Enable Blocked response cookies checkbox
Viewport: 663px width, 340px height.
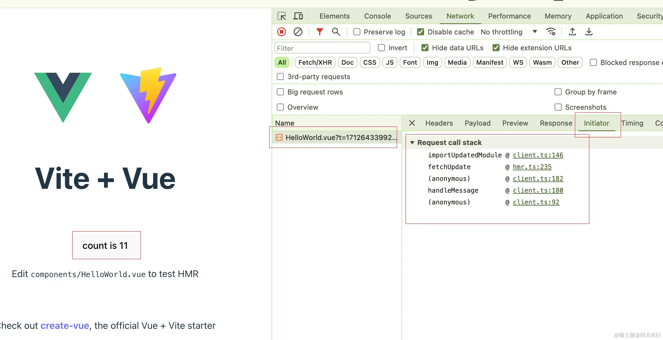[x=593, y=62]
